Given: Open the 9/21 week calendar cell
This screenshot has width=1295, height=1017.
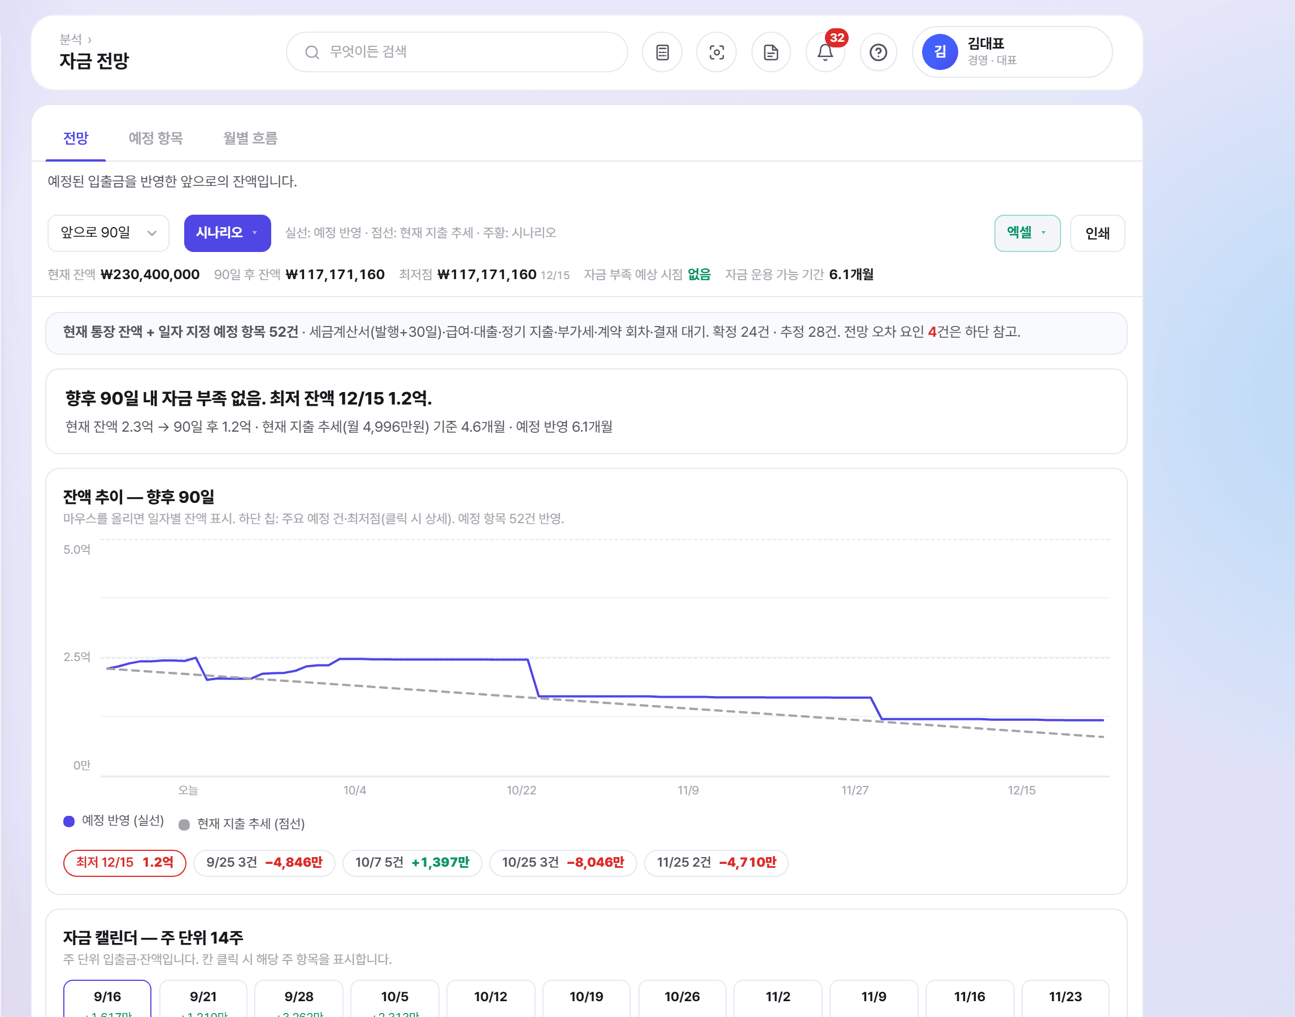Looking at the screenshot, I should (203, 998).
